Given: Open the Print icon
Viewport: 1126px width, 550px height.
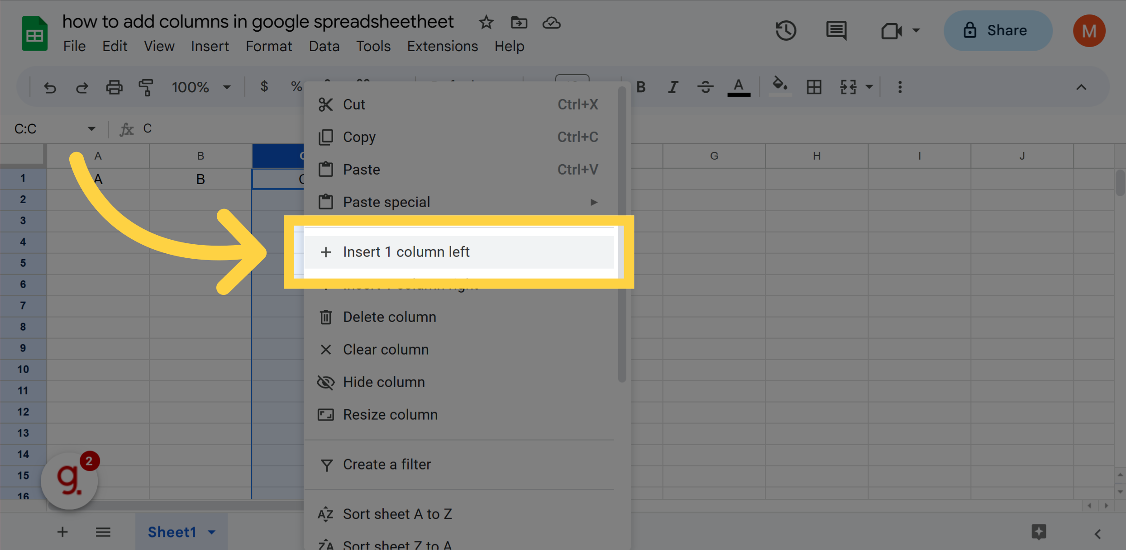Looking at the screenshot, I should tap(114, 87).
